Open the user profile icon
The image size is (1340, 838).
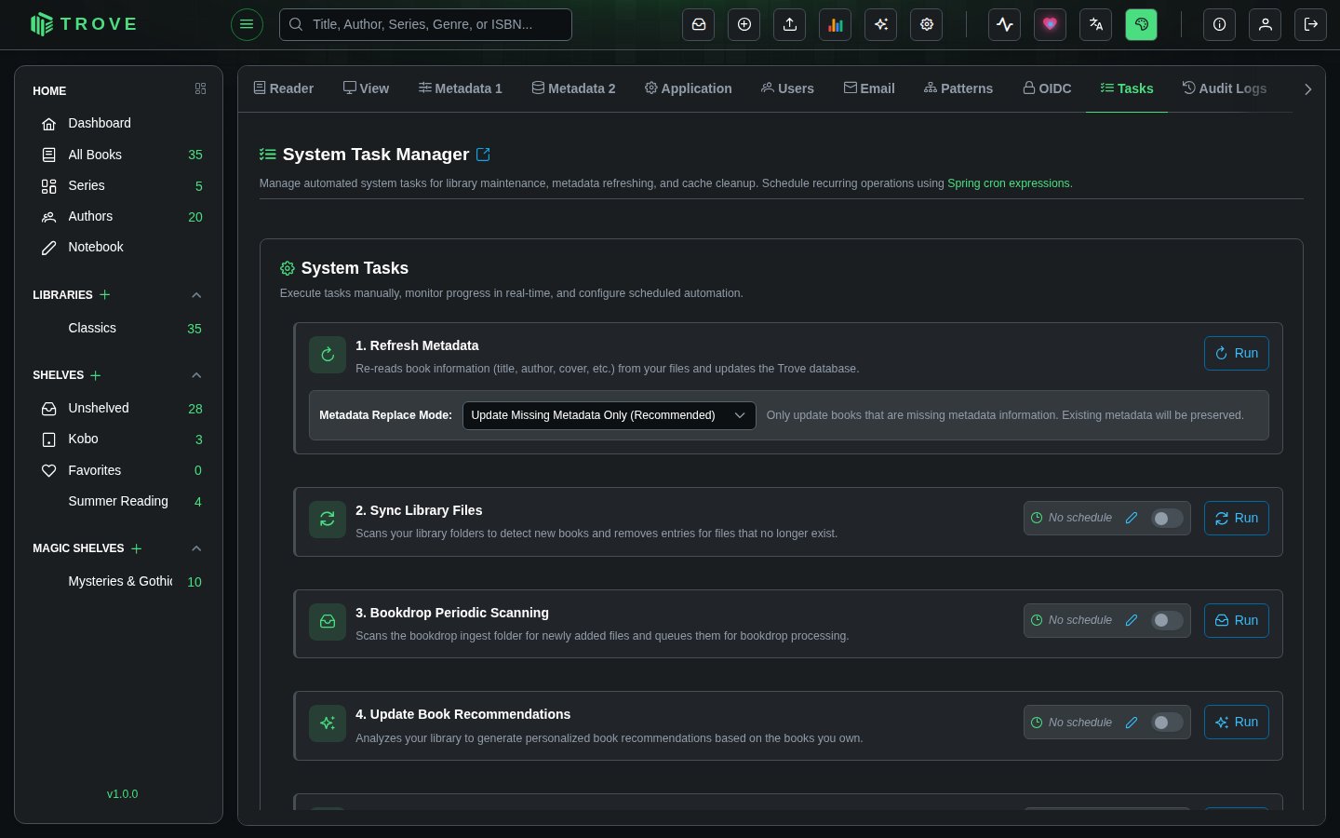(x=1266, y=24)
